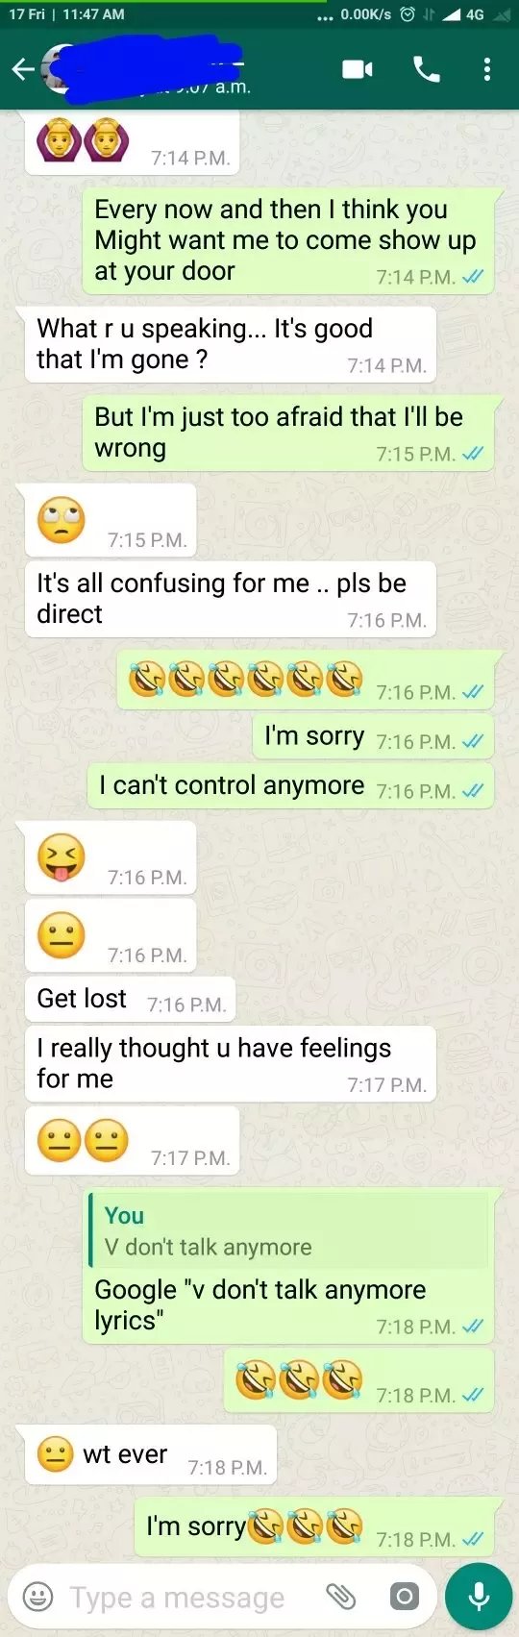
Task: Tap the "It's all confusing for me" message
Action: (x=231, y=599)
